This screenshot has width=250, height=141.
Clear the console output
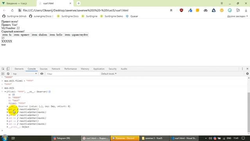(8, 74)
